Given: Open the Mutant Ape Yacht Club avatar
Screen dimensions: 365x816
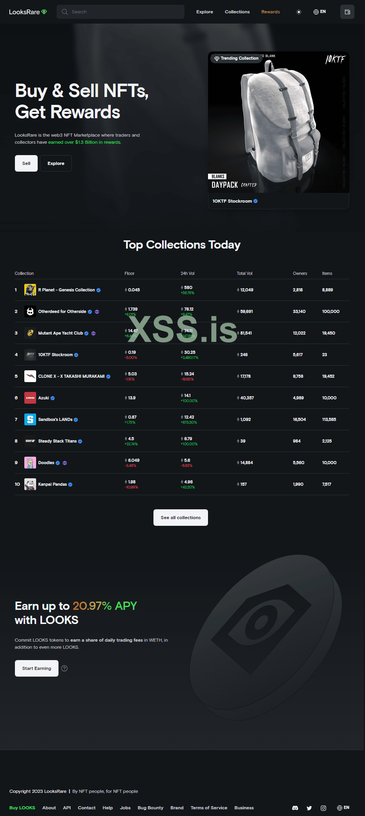Looking at the screenshot, I should pos(30,333).
